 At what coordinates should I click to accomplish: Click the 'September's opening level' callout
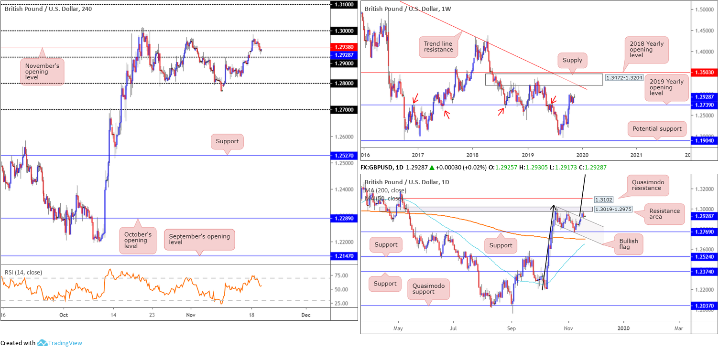[x=199, y=240]
